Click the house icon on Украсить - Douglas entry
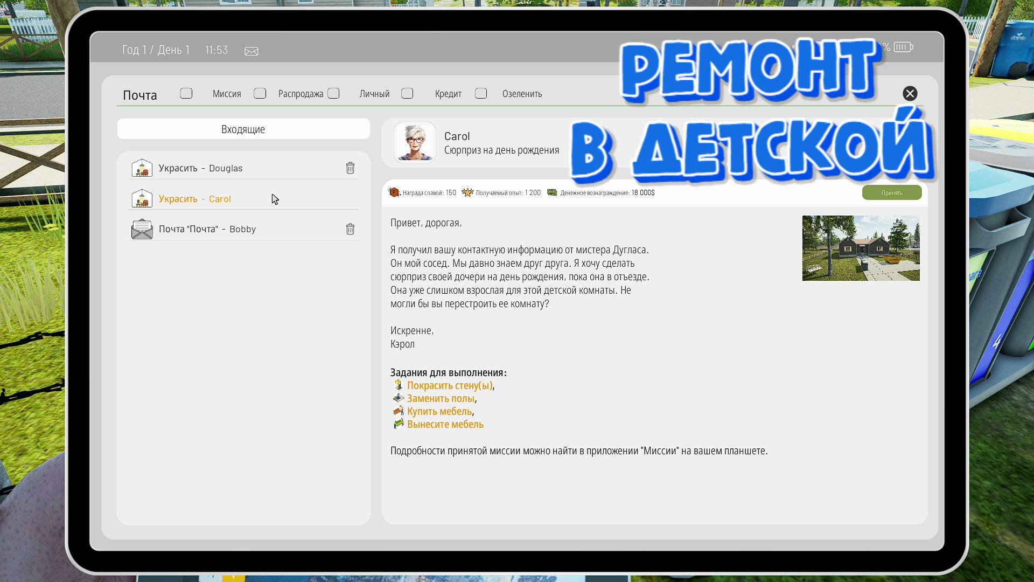Screen dimensions: 1034x582 142,168
